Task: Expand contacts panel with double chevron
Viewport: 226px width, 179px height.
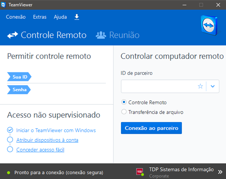Action: pos(220,172)
